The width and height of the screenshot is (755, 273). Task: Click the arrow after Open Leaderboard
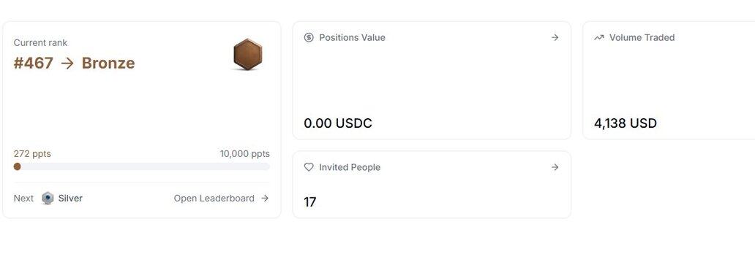265,198
